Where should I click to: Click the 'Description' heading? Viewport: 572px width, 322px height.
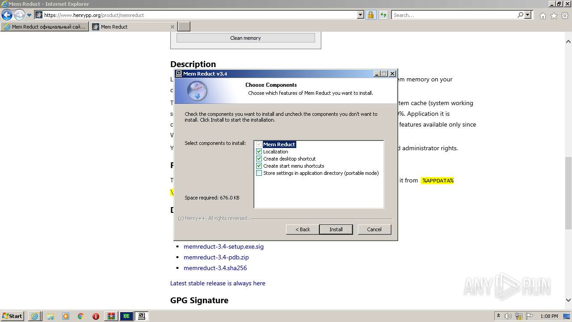click(193, 64)
